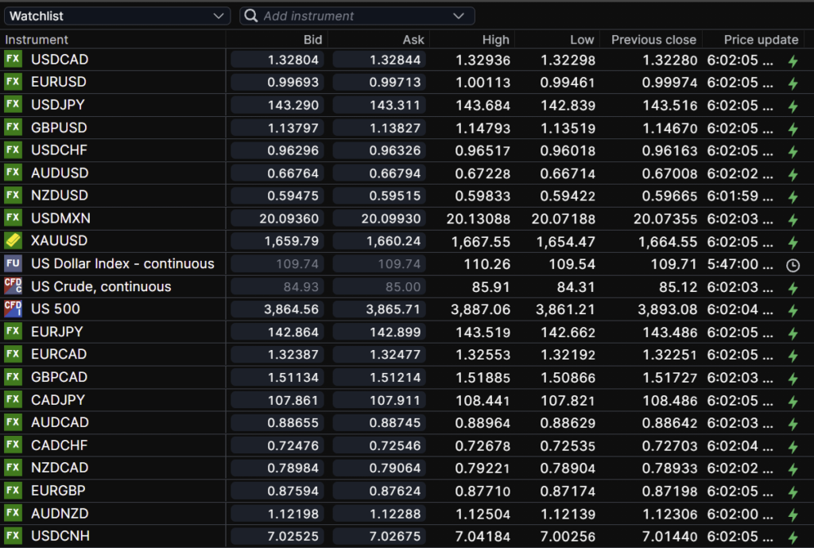814x548 pixels.
Task: Click the FX icon beside USDCNH
Action: pyautogui.click(x=14, y=536)
